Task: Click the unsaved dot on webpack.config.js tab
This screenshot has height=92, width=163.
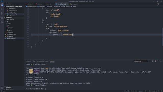Action: (x=67, y=4)
